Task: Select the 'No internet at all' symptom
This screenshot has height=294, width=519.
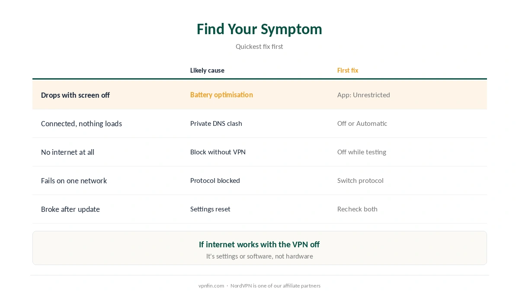Action: (x=67, y=152)
